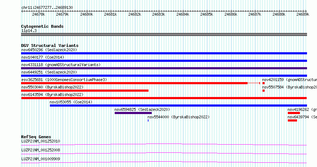The image size is (317, 167).
Task: Click the magenta line under LUZP2|NM_001252008
Action: 164,153
